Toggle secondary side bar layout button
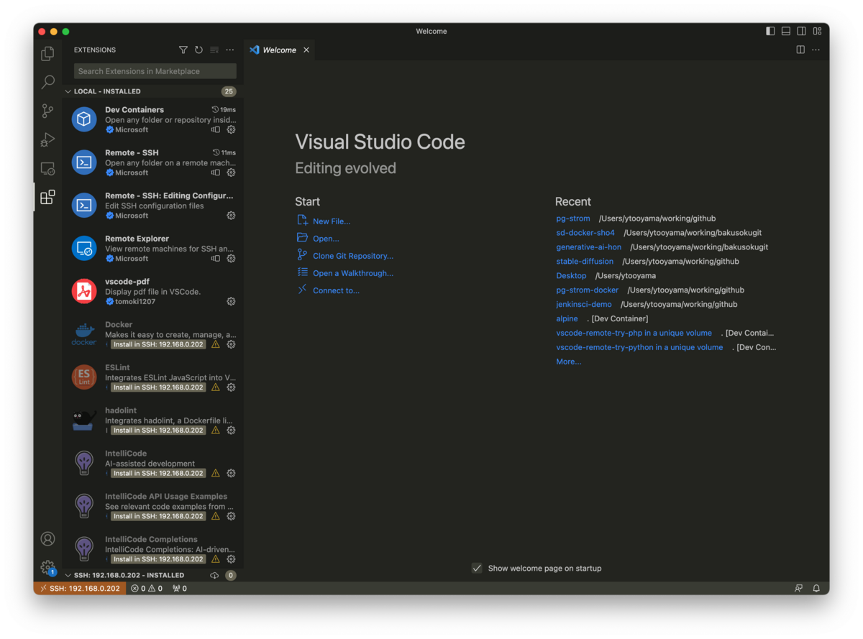The image size is (863, 639). [x=801, y=31]
